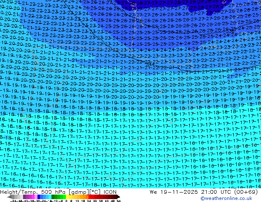This screenshot has height=202, width=261.
Task: Click the gray left arrow end of the legend
Action: (x=9, y=197)
